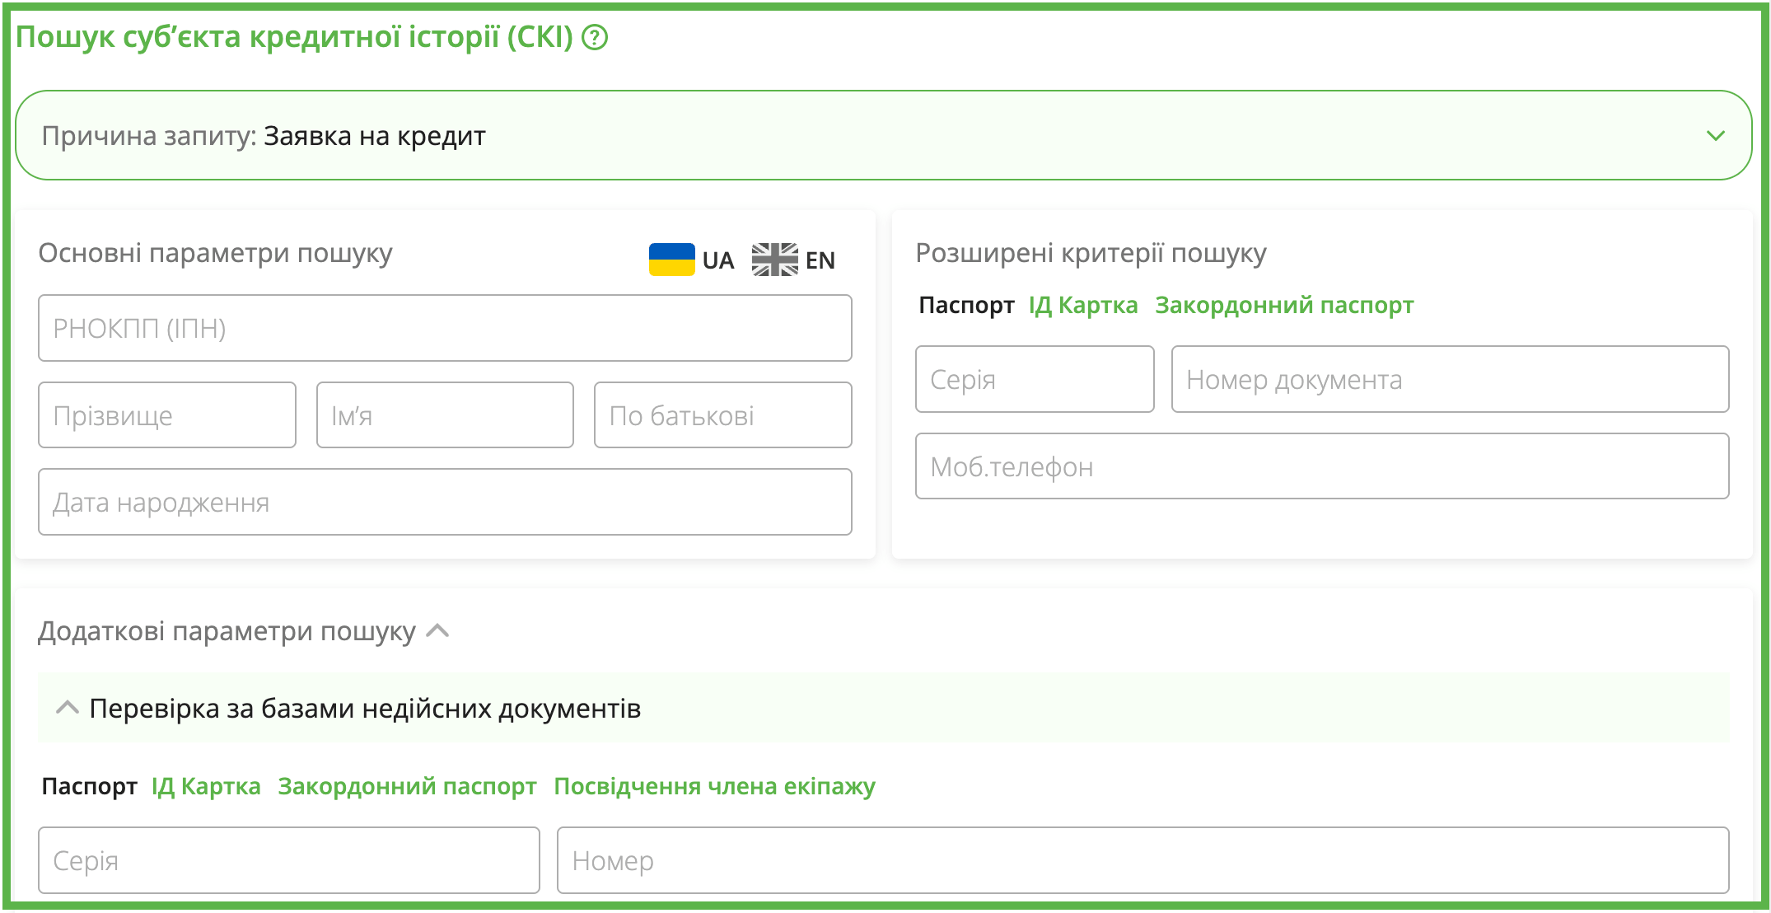Screen dimensions: 1771x913
Task: Click the Номер документа field
Action: [1449, 379]
